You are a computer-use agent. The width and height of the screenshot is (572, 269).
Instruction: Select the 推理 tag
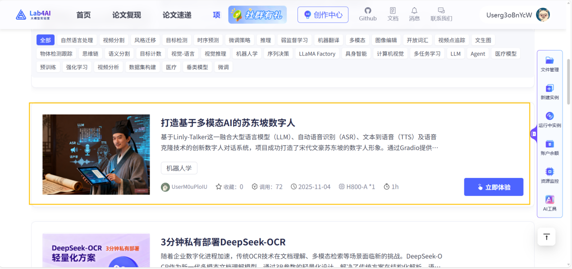tap(266, 40)
